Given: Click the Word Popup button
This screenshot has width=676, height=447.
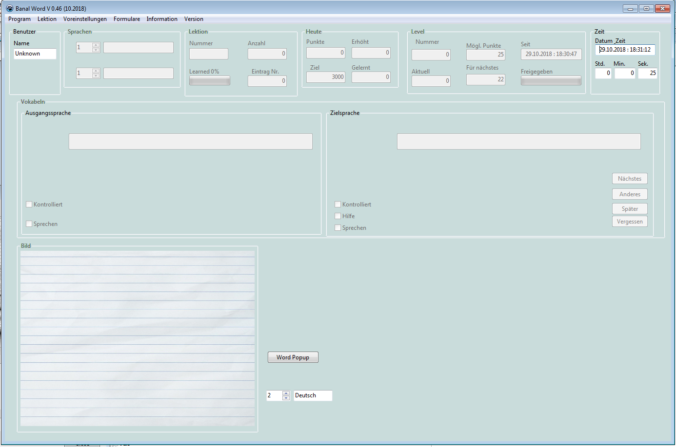Looking at the screenshot, I should click(x=293, y=357).
